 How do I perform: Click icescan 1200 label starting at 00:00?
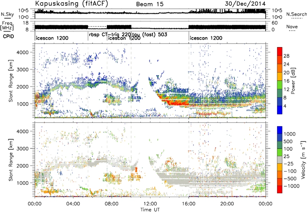coord(52,38)
